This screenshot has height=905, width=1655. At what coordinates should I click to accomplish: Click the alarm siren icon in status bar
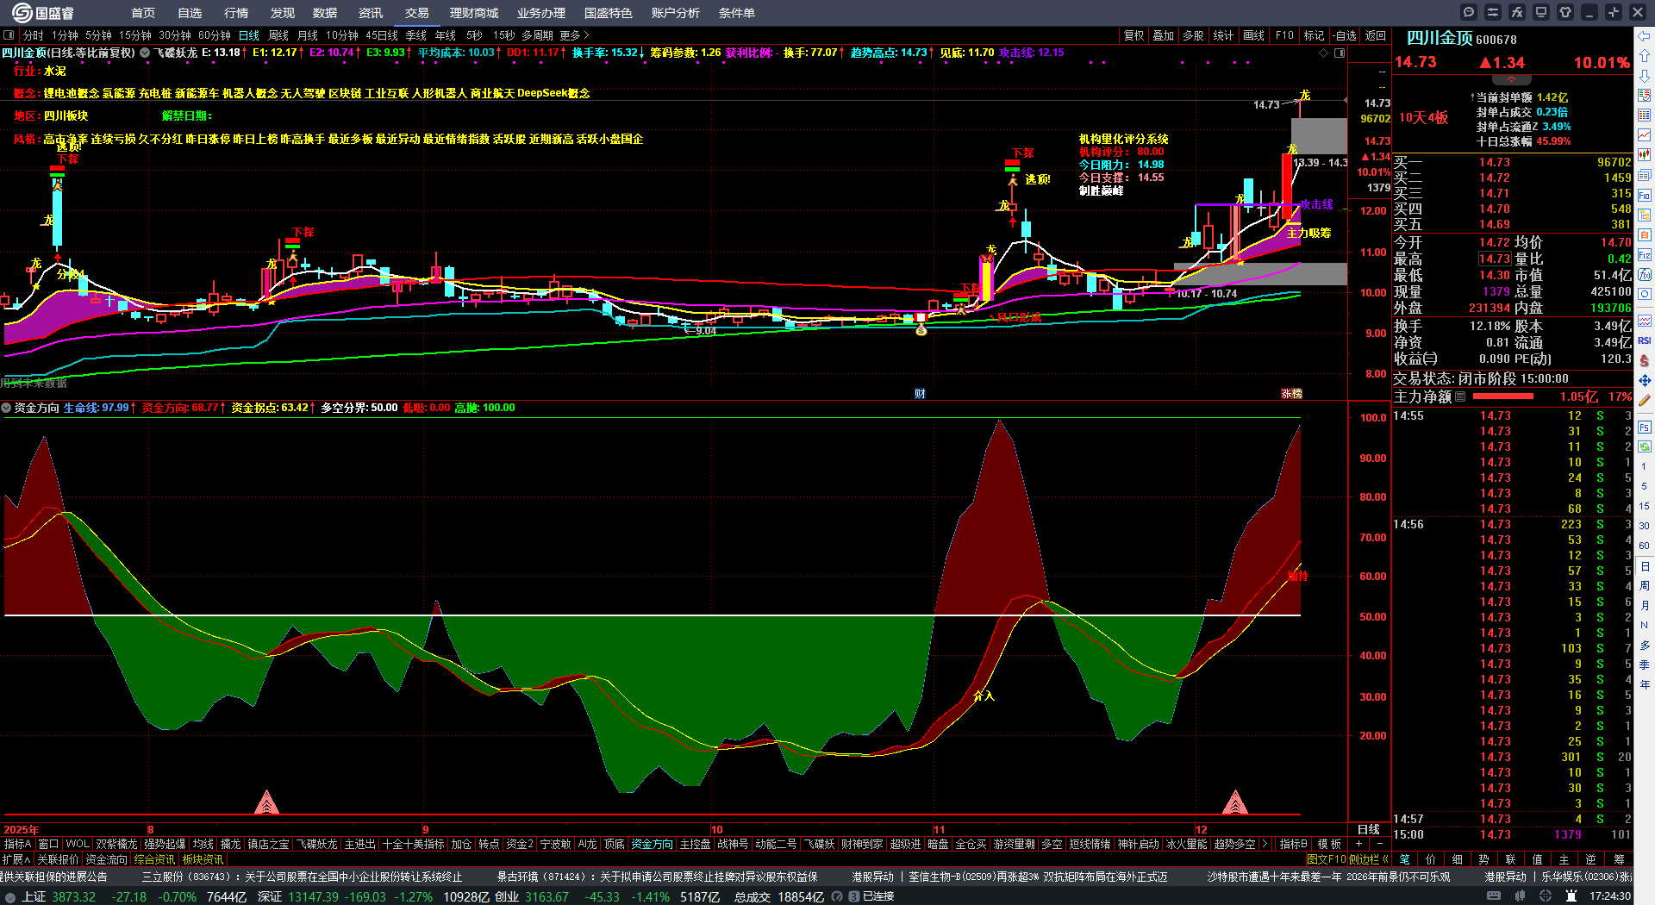click(1571, 896)
